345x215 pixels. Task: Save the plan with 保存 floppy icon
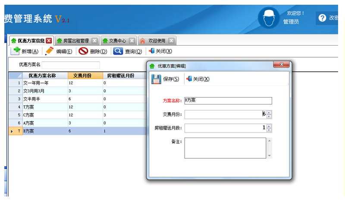[x=156, y=79]
